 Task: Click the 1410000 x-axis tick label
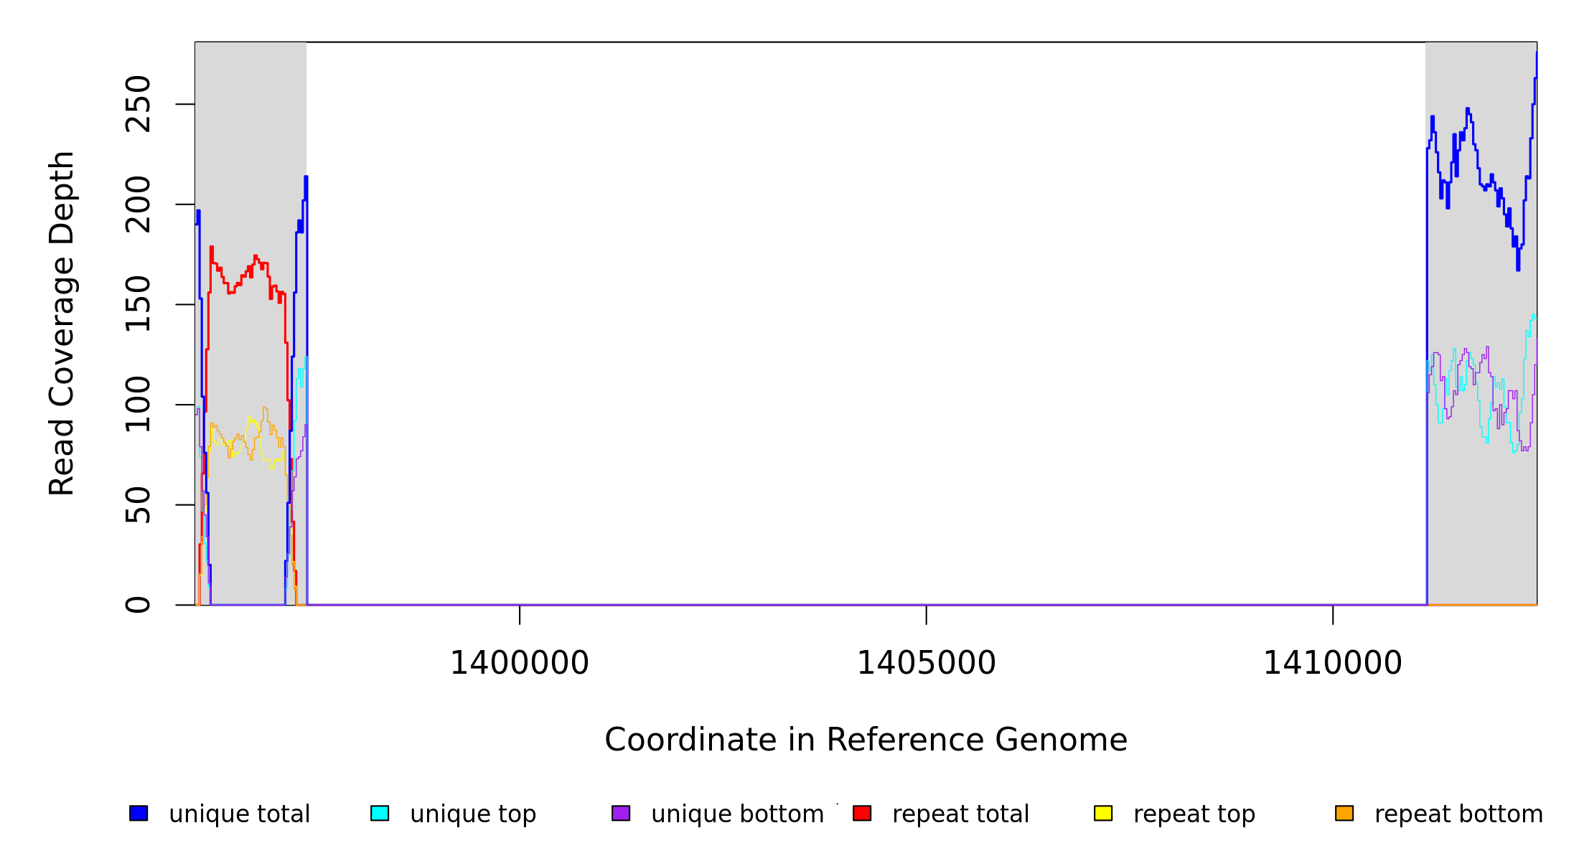click(1332, 663)
